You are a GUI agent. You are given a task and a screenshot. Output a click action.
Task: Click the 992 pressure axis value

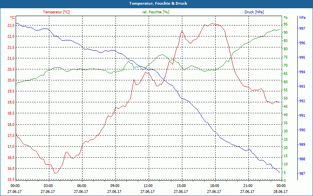(x=302, y=101)
